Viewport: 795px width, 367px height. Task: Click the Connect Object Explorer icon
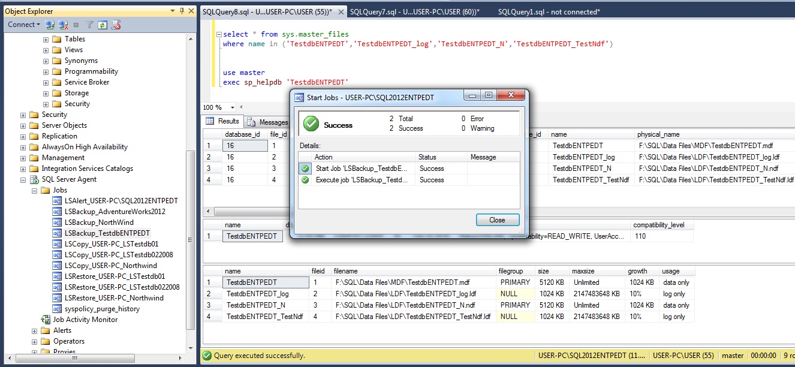coord(50,25)
